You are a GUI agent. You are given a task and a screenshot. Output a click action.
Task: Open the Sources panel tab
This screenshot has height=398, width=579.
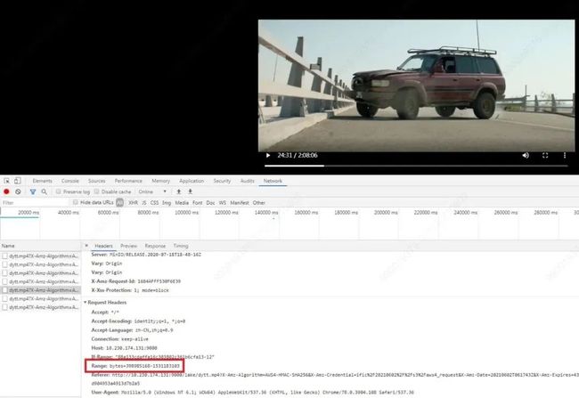coord(97,181)
